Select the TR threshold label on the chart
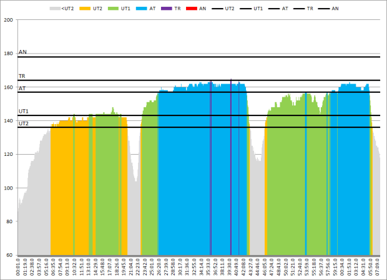This screenshot has height=280, width=387. click(22, 76)
